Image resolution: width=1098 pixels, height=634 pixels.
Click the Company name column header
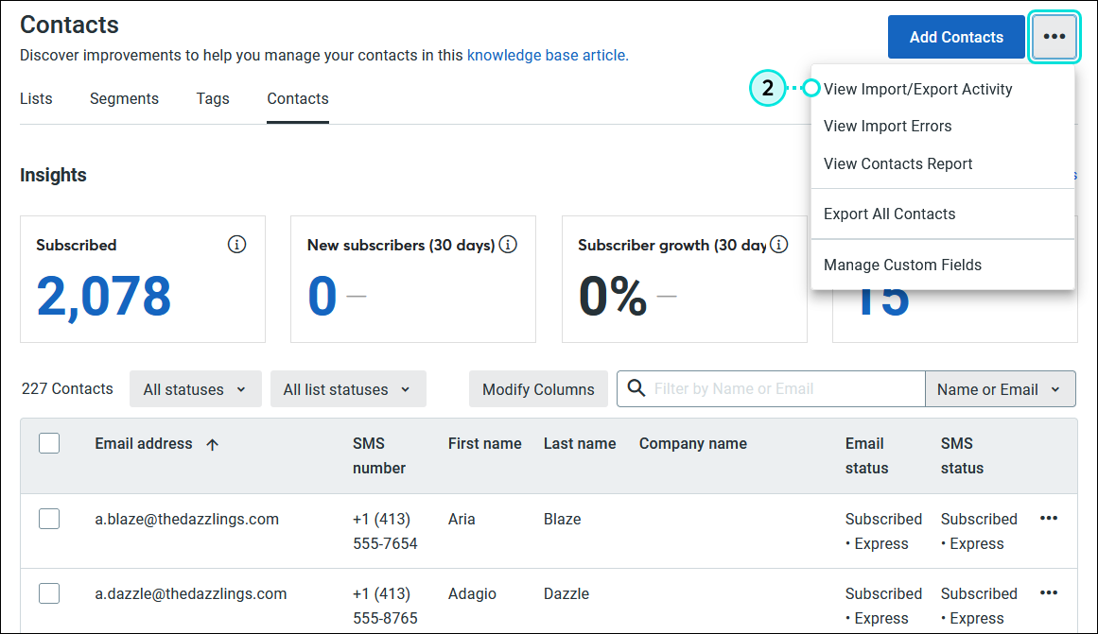(x=692, y=444)
